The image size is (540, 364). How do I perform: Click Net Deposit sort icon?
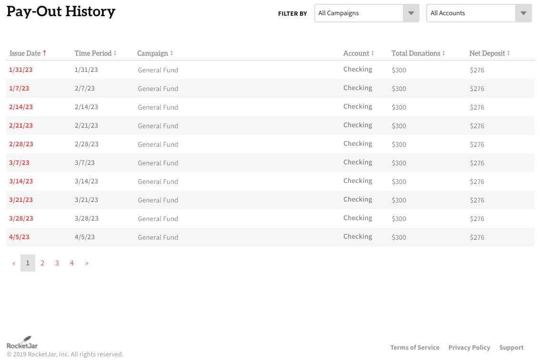click(x=508, y=53)
